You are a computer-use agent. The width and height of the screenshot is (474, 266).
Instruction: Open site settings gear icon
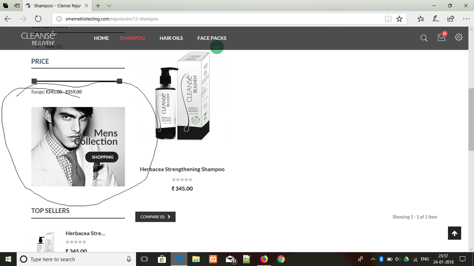click(458, 37)
